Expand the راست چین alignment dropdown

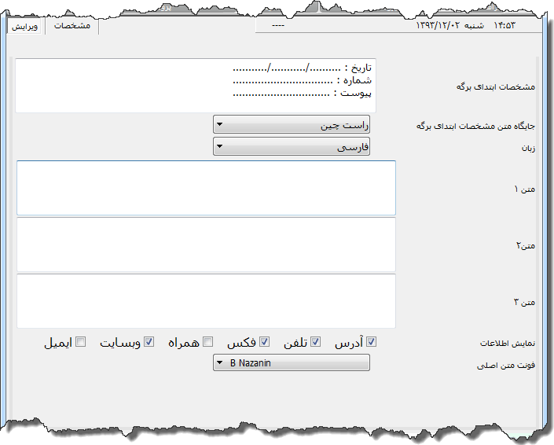(291, 125)
